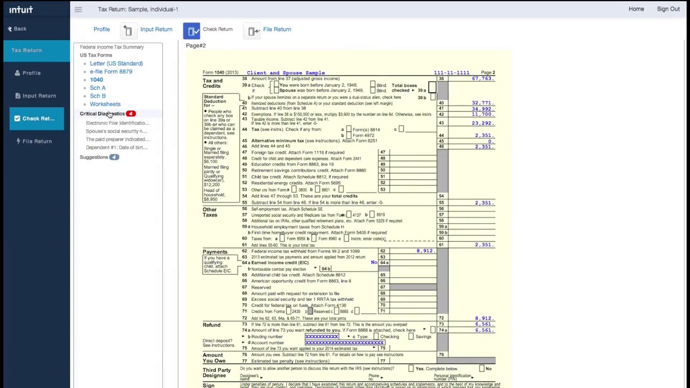Collapse the Critical Diagnostics list
This screenshot has width=690, height=388.
[102, 114]
